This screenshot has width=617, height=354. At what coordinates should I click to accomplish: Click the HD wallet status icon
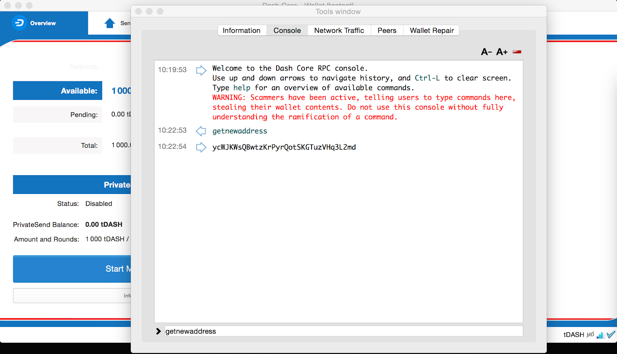590,334
